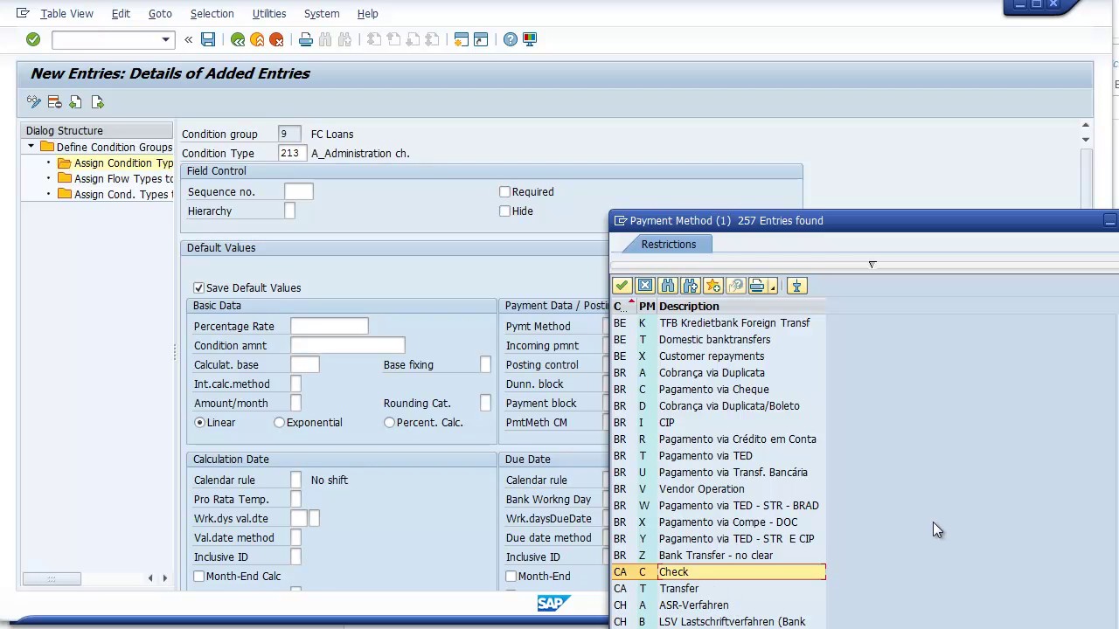This screenshot has width=1119, height=629.
Task: Click the Print icon in main toolbar
Action: (306, 39)
